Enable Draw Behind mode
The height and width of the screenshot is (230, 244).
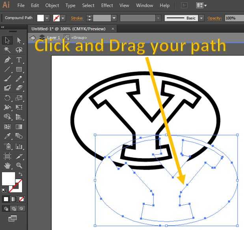[x=14, y=209]
